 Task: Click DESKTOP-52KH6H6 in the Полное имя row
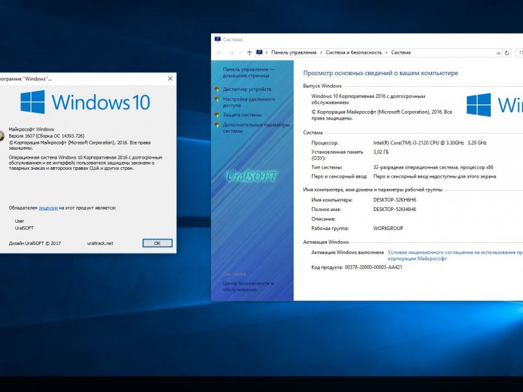[x=395, y=209]
